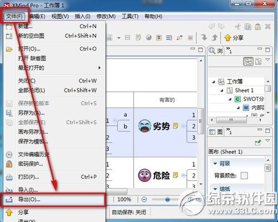Click the zoom slider handle
Screen dimensions: 278x222
[x=167, y=200]
